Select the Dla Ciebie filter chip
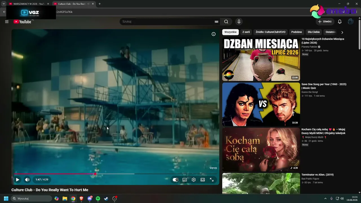The height and width of the screenshot is (203, 361). [314, 32]
